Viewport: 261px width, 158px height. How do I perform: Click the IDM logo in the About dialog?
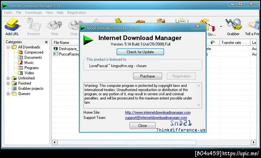[x=88, y=40]
